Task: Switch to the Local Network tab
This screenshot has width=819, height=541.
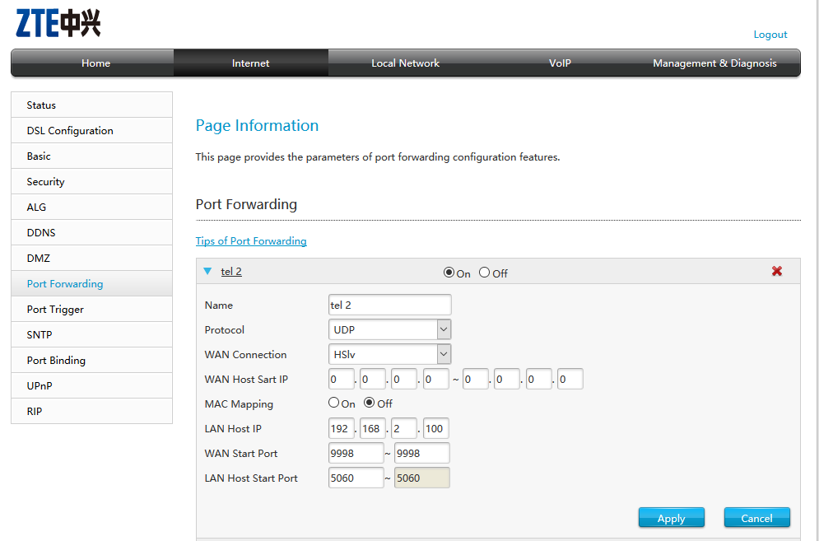Action: click(405, 63)
